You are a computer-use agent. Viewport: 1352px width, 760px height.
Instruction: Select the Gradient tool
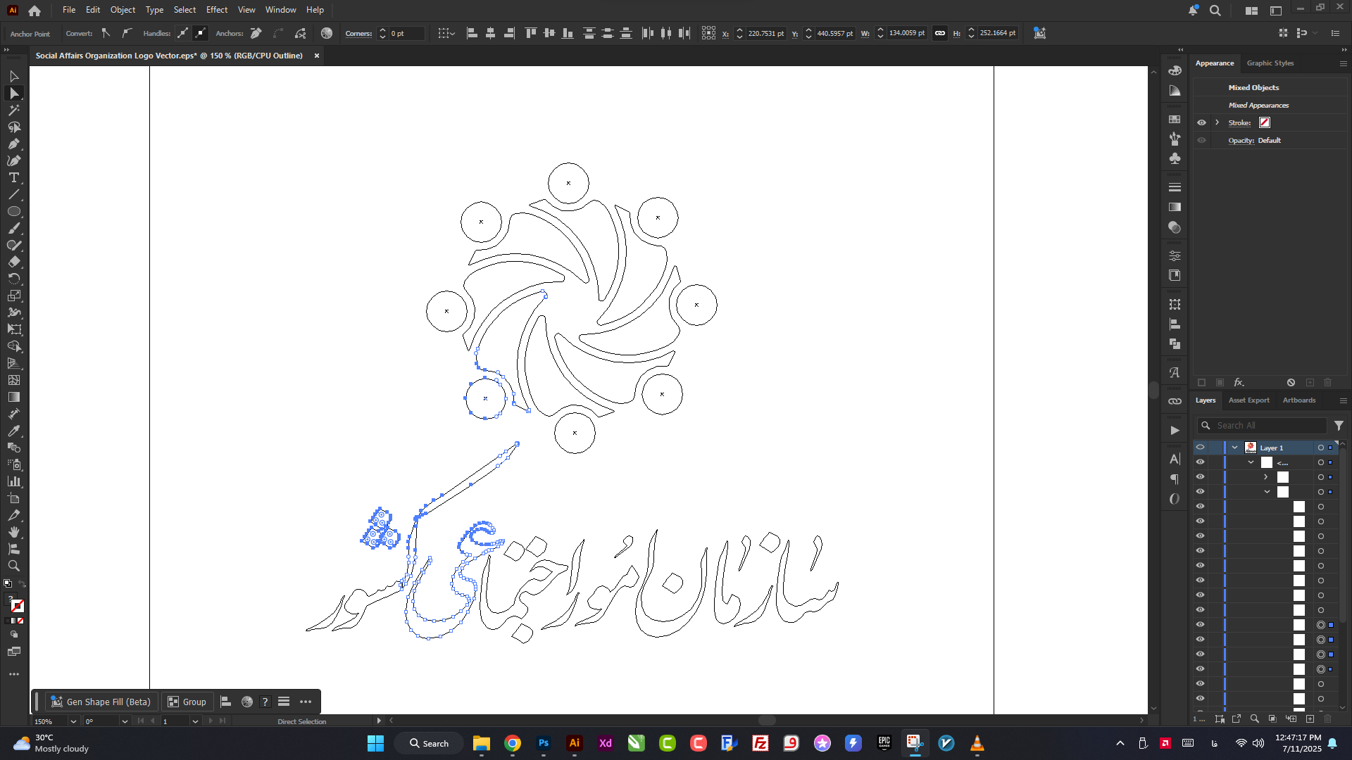[x=14, y=397]
